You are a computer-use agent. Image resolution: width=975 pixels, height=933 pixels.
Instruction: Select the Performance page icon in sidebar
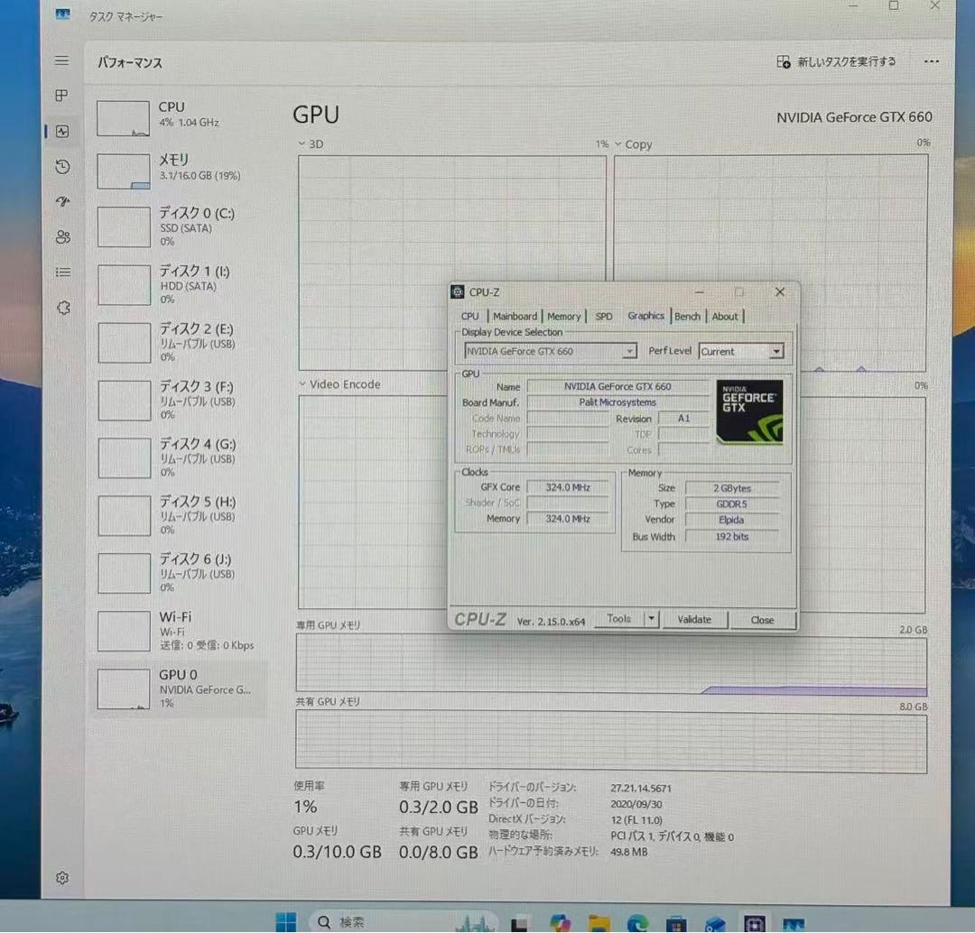(62, 131)
